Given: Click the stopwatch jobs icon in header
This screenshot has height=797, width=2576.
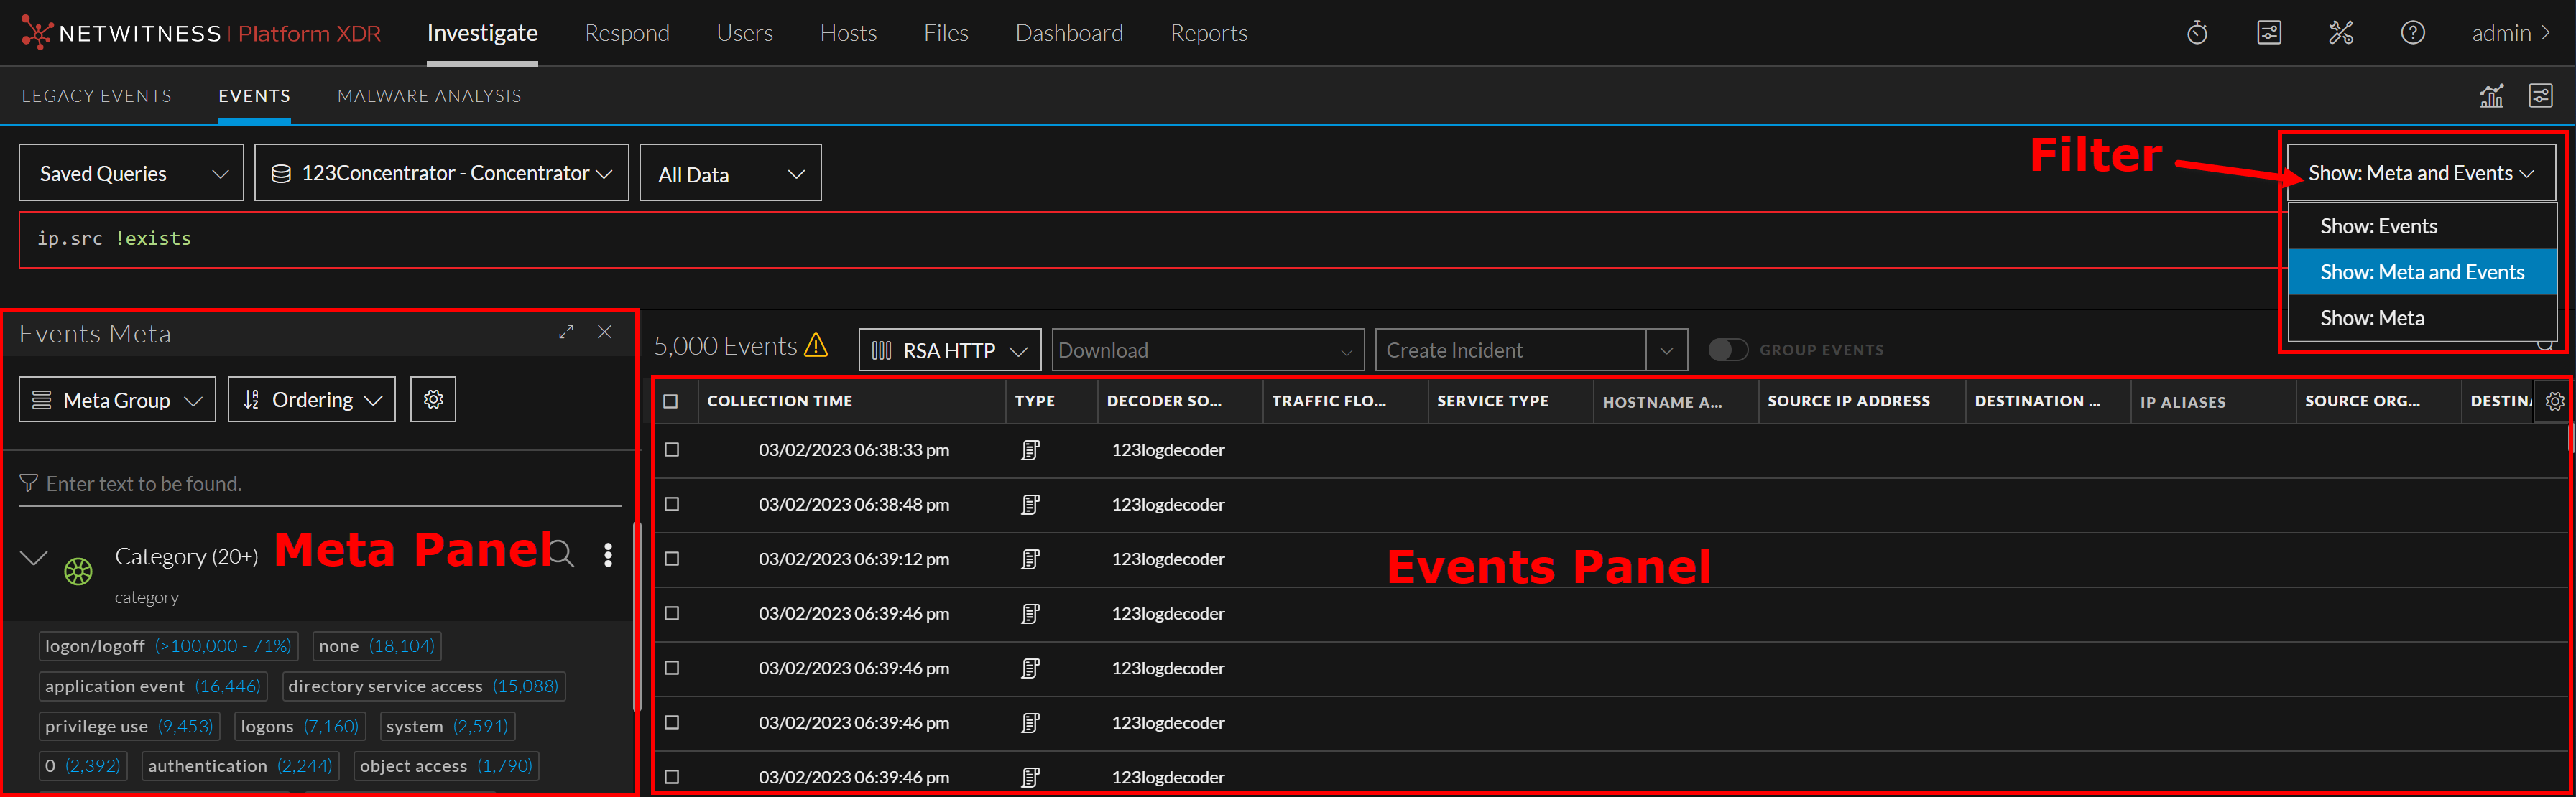Looking at the screenshot, I should (x=2196, y=33).
